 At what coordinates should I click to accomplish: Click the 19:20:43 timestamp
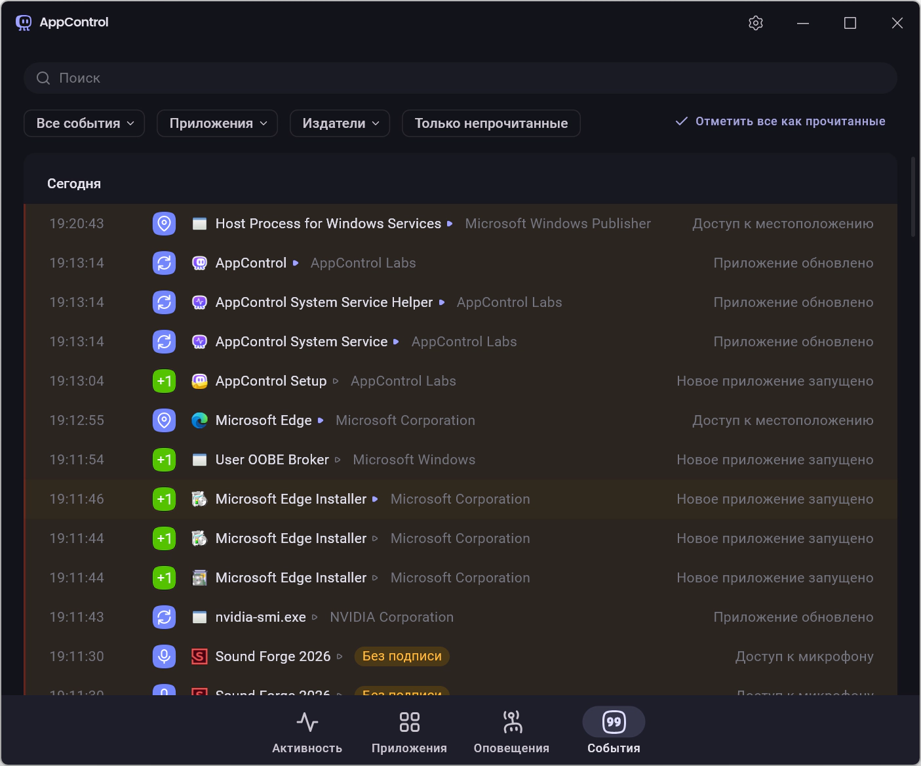[77, 224]
